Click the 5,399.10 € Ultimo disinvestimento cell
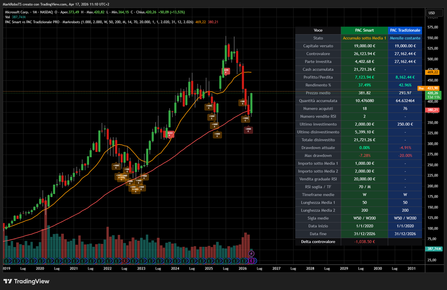The width and height of the screenshot is (447, 290). (364, 132)
